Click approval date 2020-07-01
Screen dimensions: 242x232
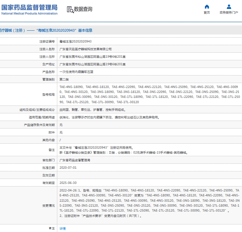click(68, 168)
